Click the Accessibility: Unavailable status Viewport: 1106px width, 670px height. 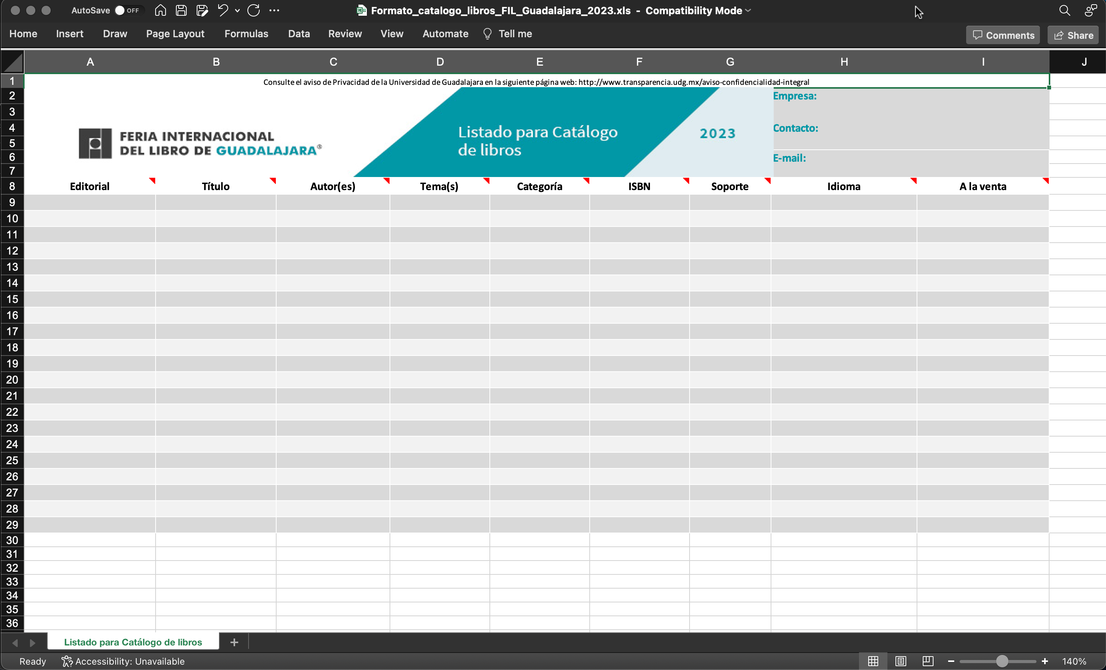click(x=123, y=662)
